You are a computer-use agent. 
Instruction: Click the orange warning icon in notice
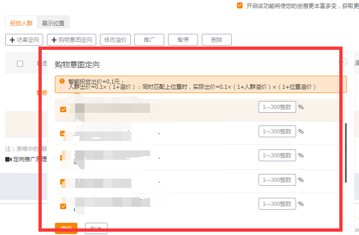pyautogui.click(x=62, y=81)
